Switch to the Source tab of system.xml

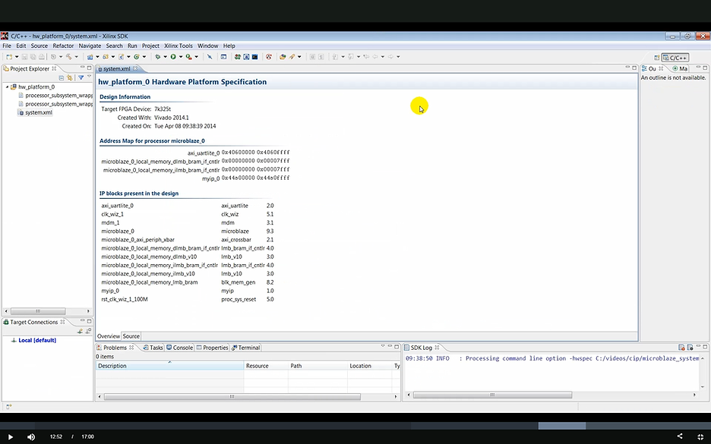point(131,336)
